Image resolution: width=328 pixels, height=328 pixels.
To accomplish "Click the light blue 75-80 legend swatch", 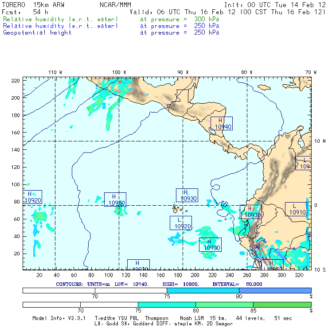I will pyautogui.click(x=203, y=290).
